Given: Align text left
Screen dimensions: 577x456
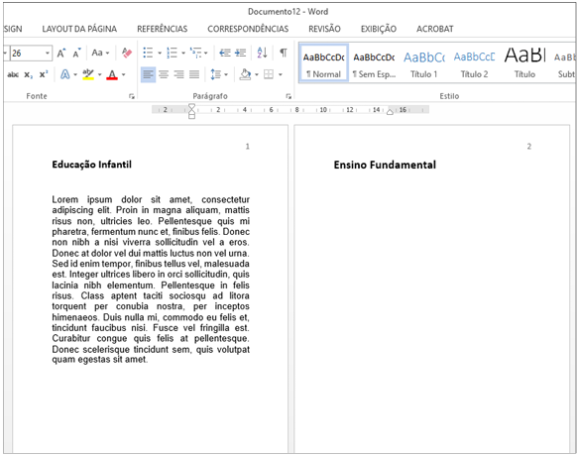Looking at the screenshot, I should [148, 74].
